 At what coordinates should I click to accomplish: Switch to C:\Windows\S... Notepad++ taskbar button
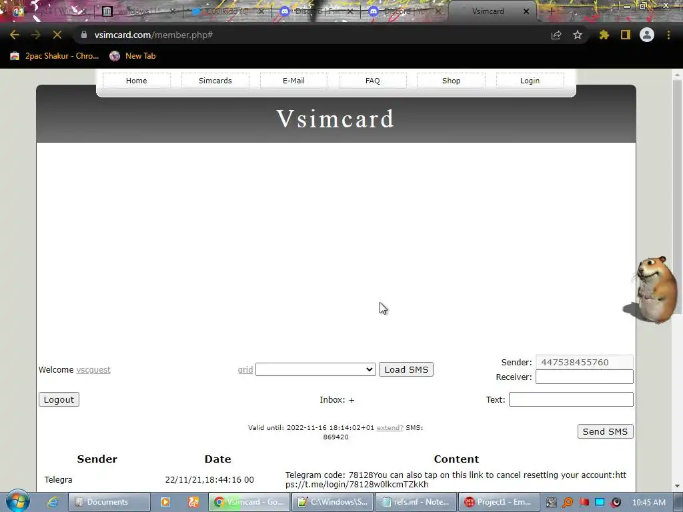coord(333,502)
